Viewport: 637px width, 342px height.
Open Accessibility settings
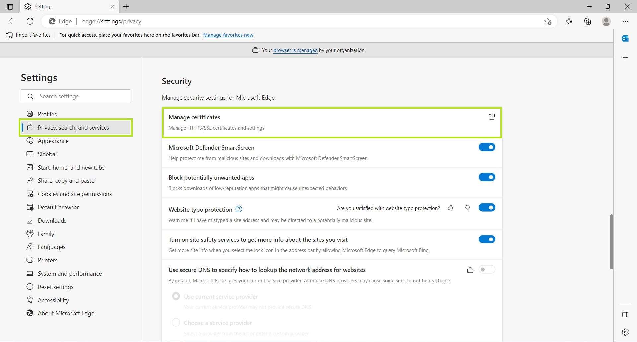click(x=76, y=300)
